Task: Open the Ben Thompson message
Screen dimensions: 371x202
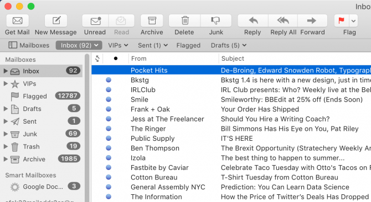Action: click(231, 148)
